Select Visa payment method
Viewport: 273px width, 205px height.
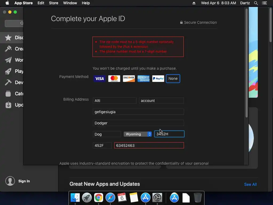point(99,79)
